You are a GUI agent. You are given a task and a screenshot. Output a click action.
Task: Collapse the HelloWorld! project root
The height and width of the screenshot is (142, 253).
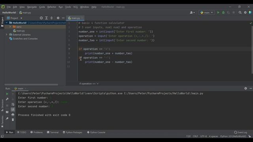(7, 23)
